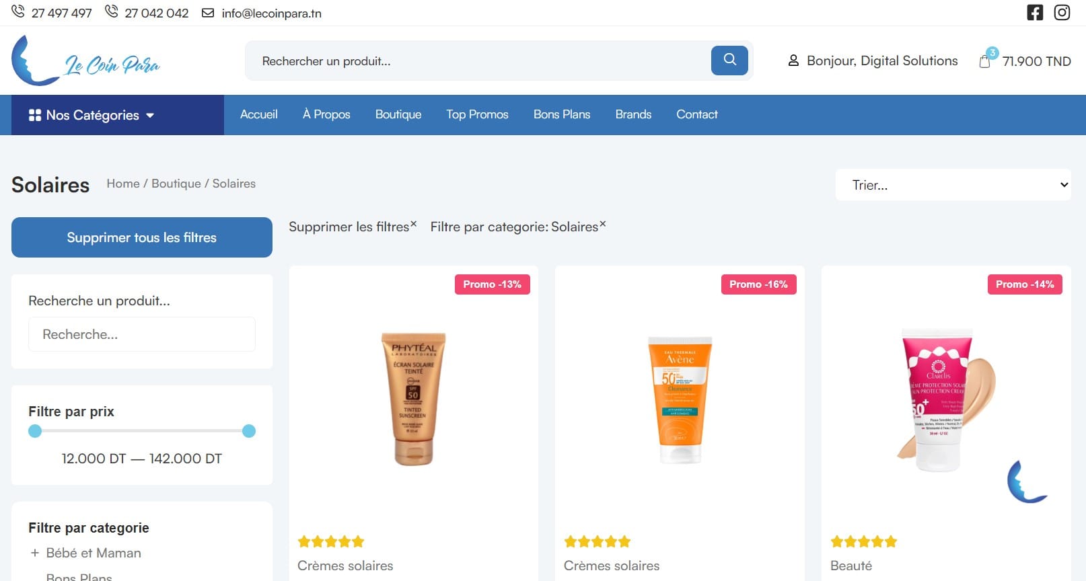Click Home in the breadcrumb
Viewport: 1086px width, 581px height.
click(123, 184)
